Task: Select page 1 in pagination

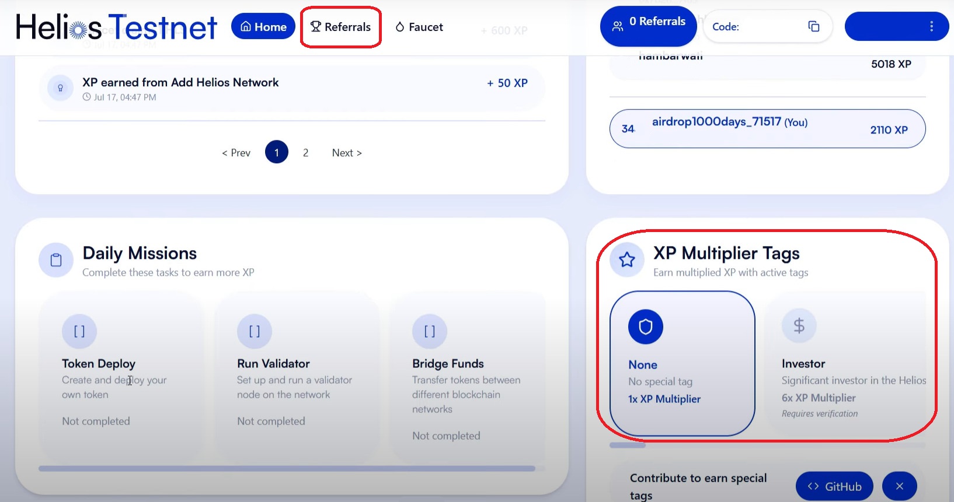Action: point(277,152)
